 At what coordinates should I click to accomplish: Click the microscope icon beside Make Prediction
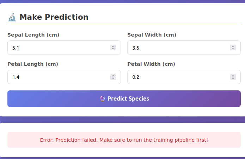pyautogui.click(x=12, y=17)
